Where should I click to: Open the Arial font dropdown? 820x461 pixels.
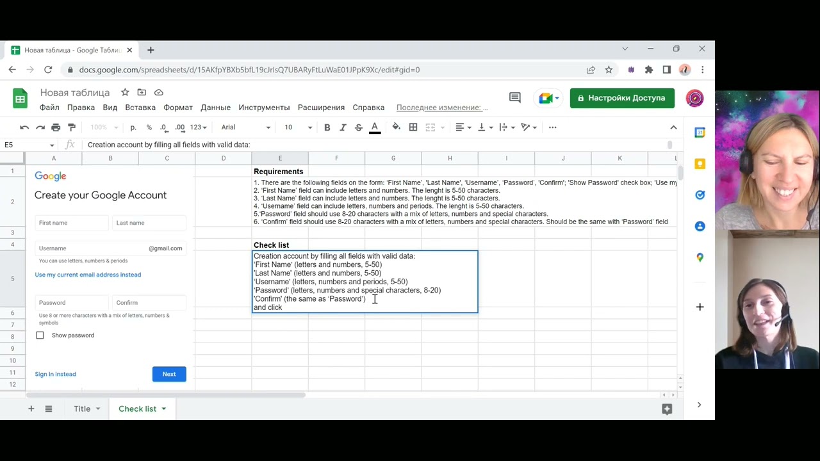(246, 127)
